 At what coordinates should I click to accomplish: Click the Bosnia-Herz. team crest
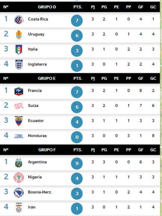[x=19, y=193]
